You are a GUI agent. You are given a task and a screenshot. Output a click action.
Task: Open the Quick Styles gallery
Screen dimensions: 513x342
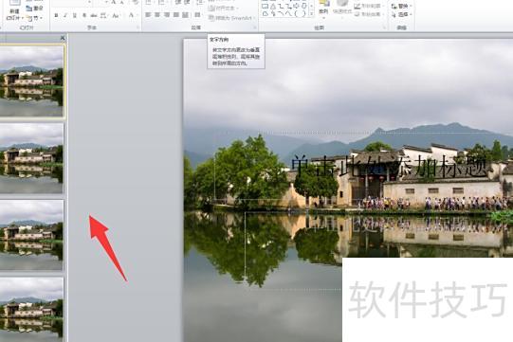[x=342, y=9]
